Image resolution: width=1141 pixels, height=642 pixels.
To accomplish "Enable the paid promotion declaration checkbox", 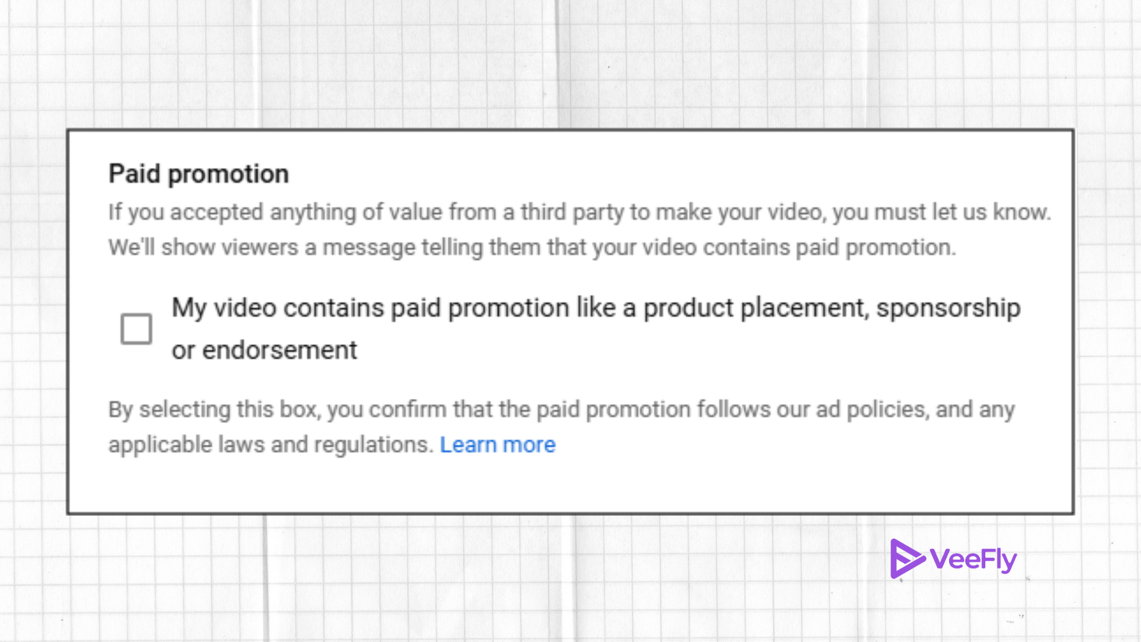I will 136,329.
